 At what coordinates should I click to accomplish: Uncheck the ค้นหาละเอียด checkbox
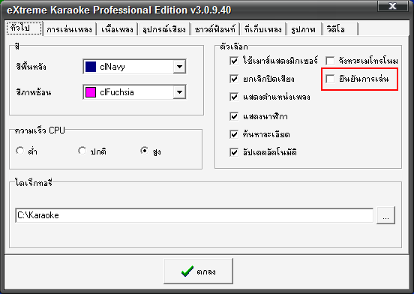click(x=234, y=134)
